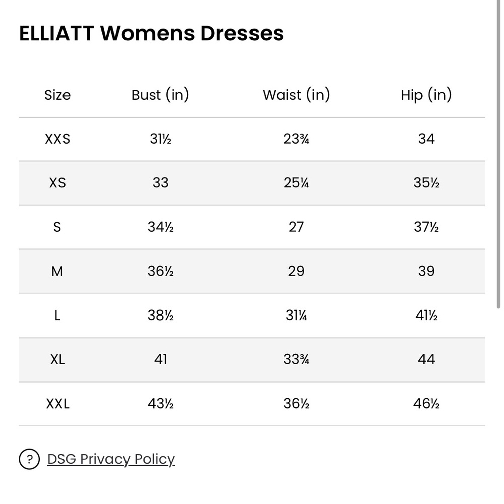Select the XXS size row
Image resolution: width=504 pixels, height=504 pixels.
[x=57, y=139]
